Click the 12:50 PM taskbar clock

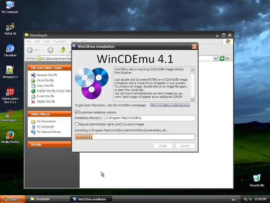click(260, 199)
